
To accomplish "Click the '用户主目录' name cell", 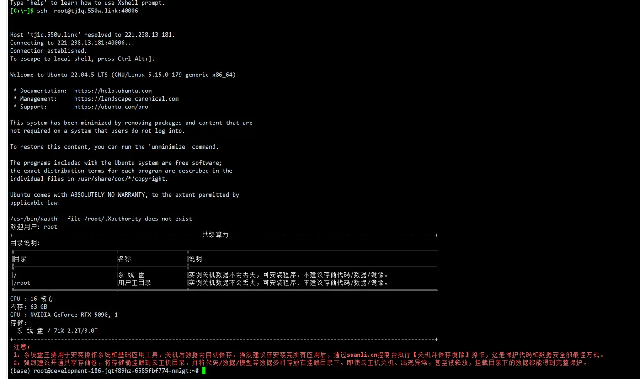I will click(x=135, y=283).
